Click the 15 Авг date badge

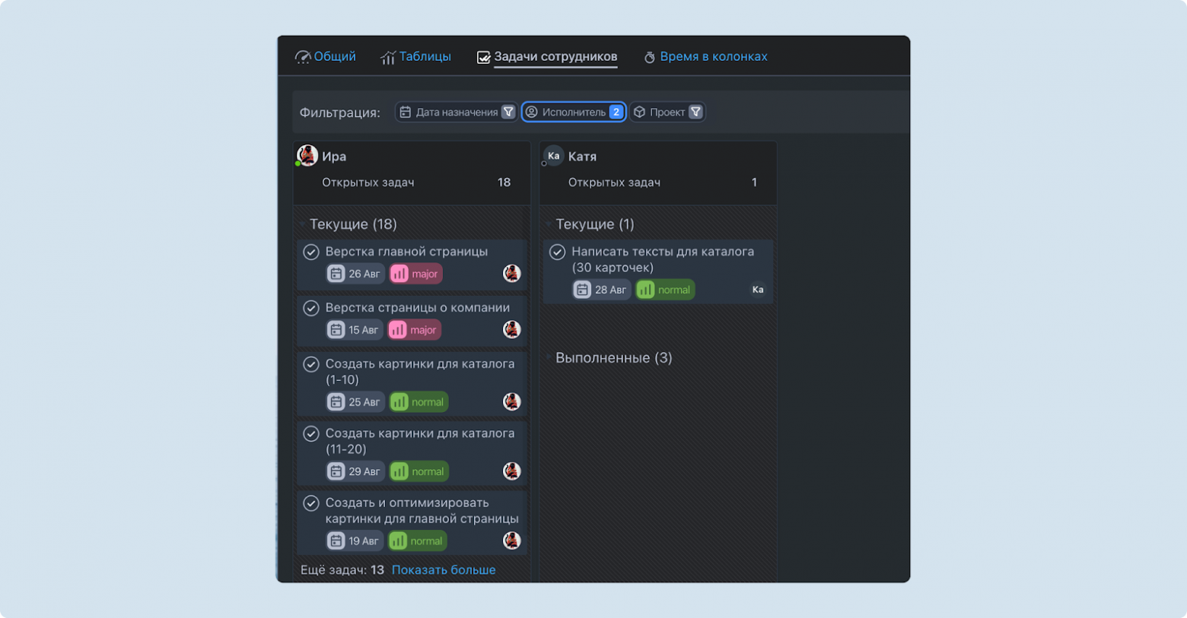355,330
